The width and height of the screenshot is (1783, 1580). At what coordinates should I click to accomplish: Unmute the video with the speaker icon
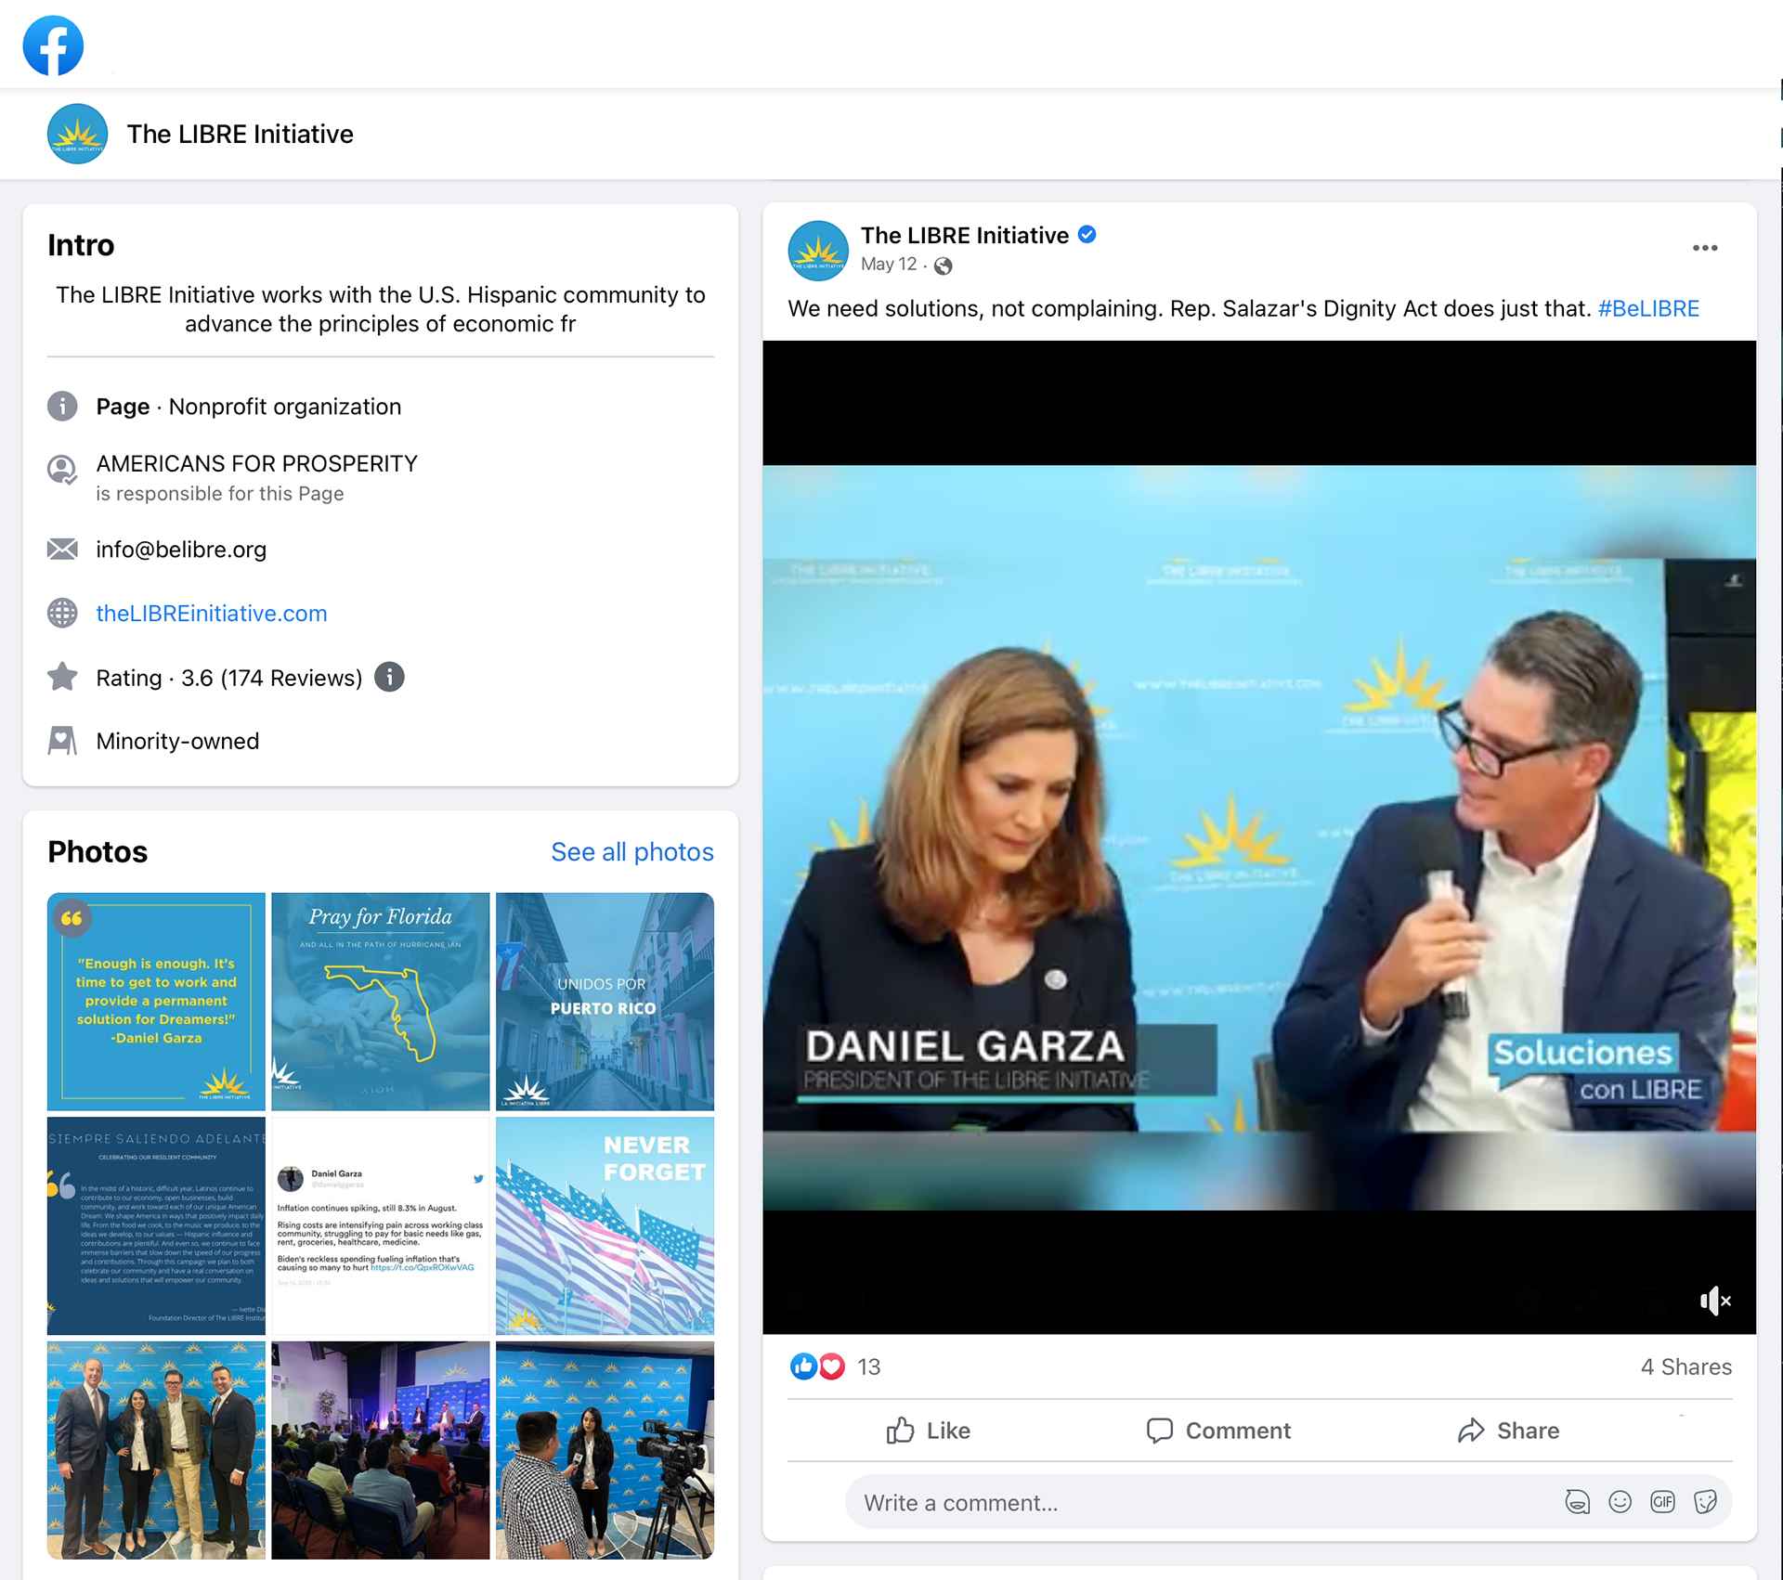(1713, 1301)
